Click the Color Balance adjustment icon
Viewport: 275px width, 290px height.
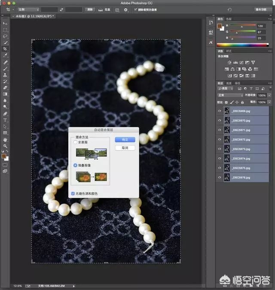click(232, 69)
